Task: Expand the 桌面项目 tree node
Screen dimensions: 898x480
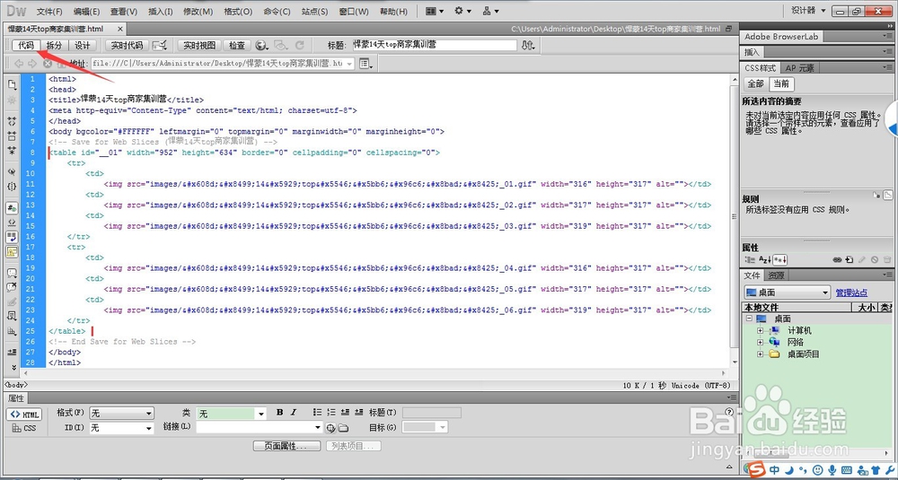Action: pyautogui.click(x=761, y=354)
